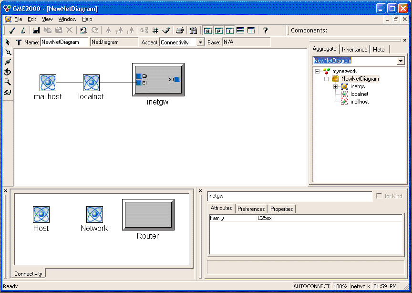The height and width of the screenshot is (293, 412).
Task: Click the paintbrush toolbar icon
Action: click(x=166, y=31)
